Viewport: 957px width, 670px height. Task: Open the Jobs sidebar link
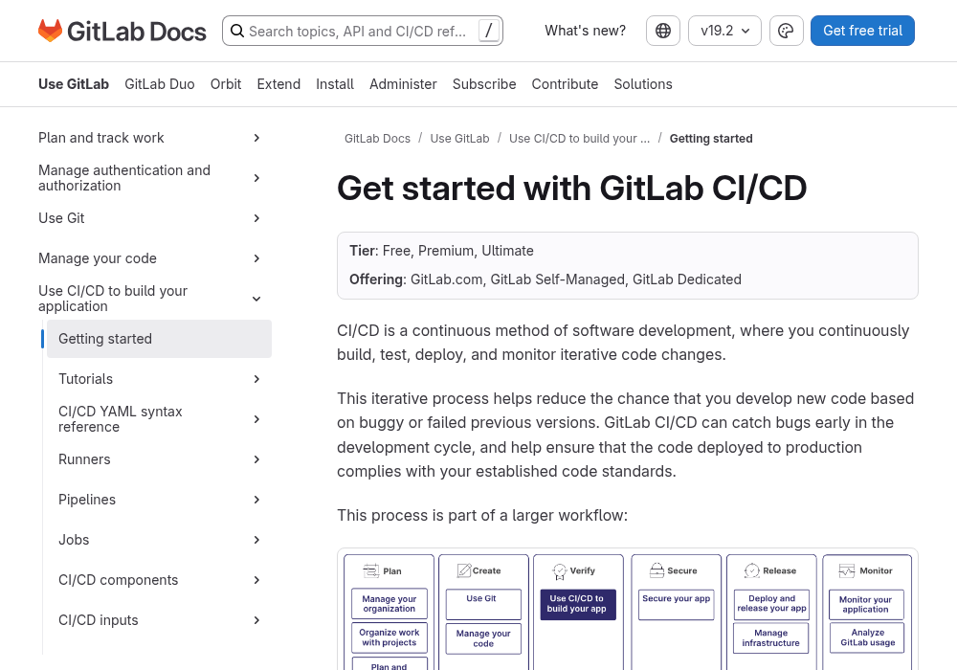point(74,540)
